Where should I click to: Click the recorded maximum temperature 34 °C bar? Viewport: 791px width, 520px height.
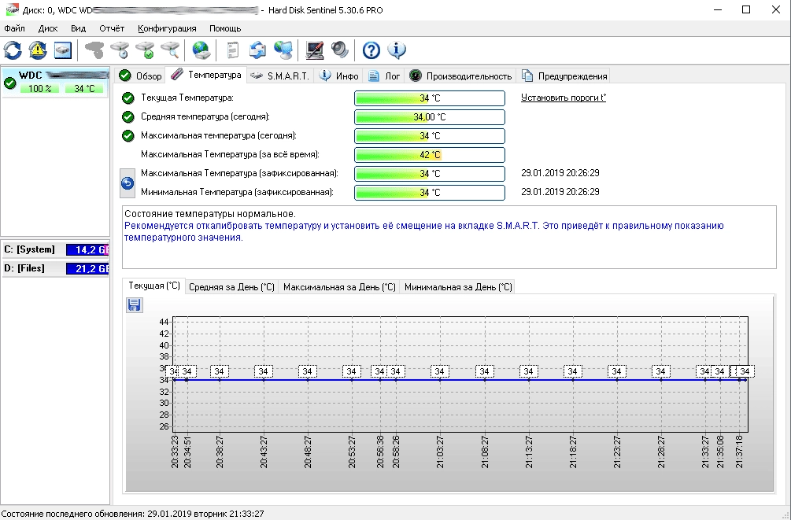(x=430, y=174)
